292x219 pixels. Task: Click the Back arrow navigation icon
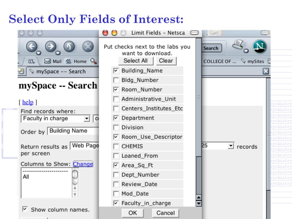pos(32,46)
